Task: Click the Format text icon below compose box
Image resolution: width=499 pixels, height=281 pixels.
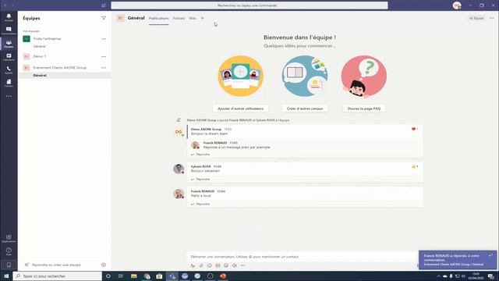Action: pyautogui.click(x=193, y=265)
